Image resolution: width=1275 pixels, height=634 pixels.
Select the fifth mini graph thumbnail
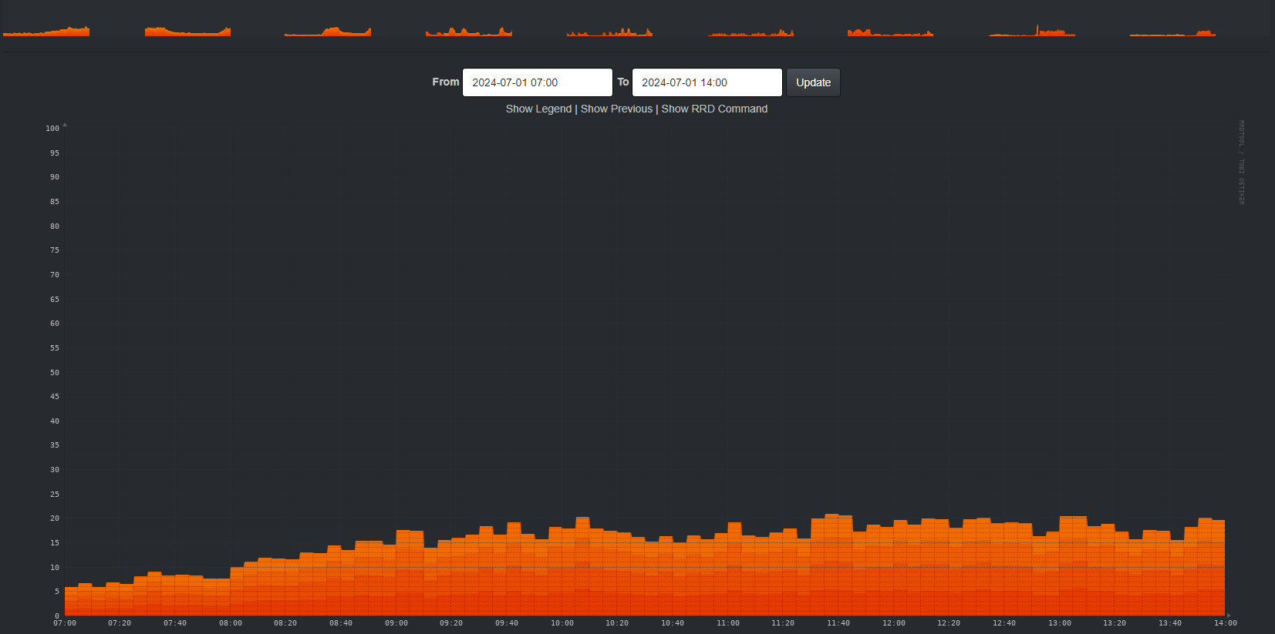609,31
